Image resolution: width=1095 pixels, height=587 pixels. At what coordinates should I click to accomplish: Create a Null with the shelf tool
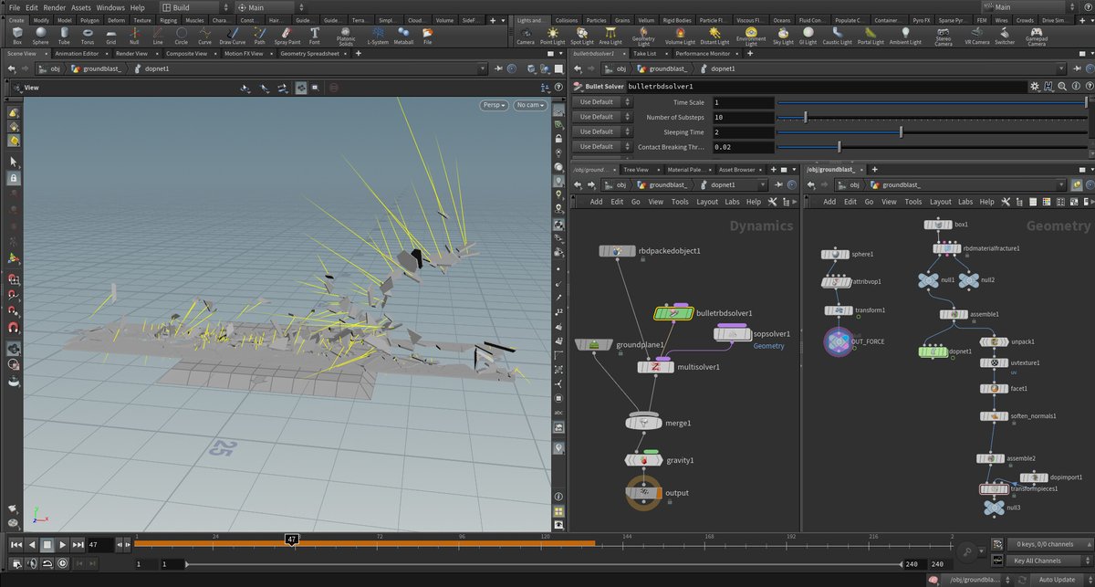click(x=134, y=35)
